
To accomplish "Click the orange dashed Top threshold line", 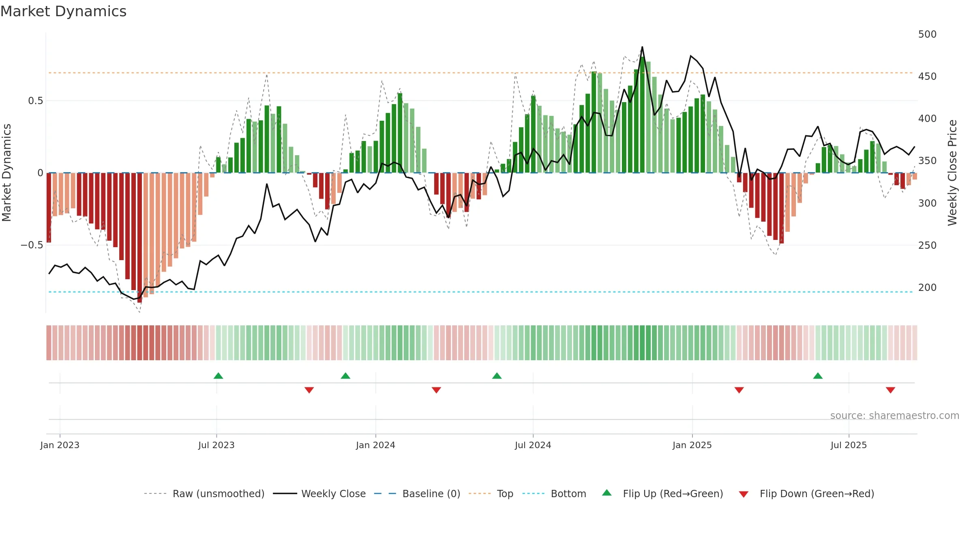I will 480,73.
